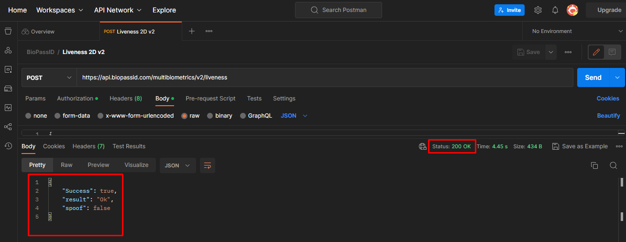Select the binary body type

tap(220, 116)
